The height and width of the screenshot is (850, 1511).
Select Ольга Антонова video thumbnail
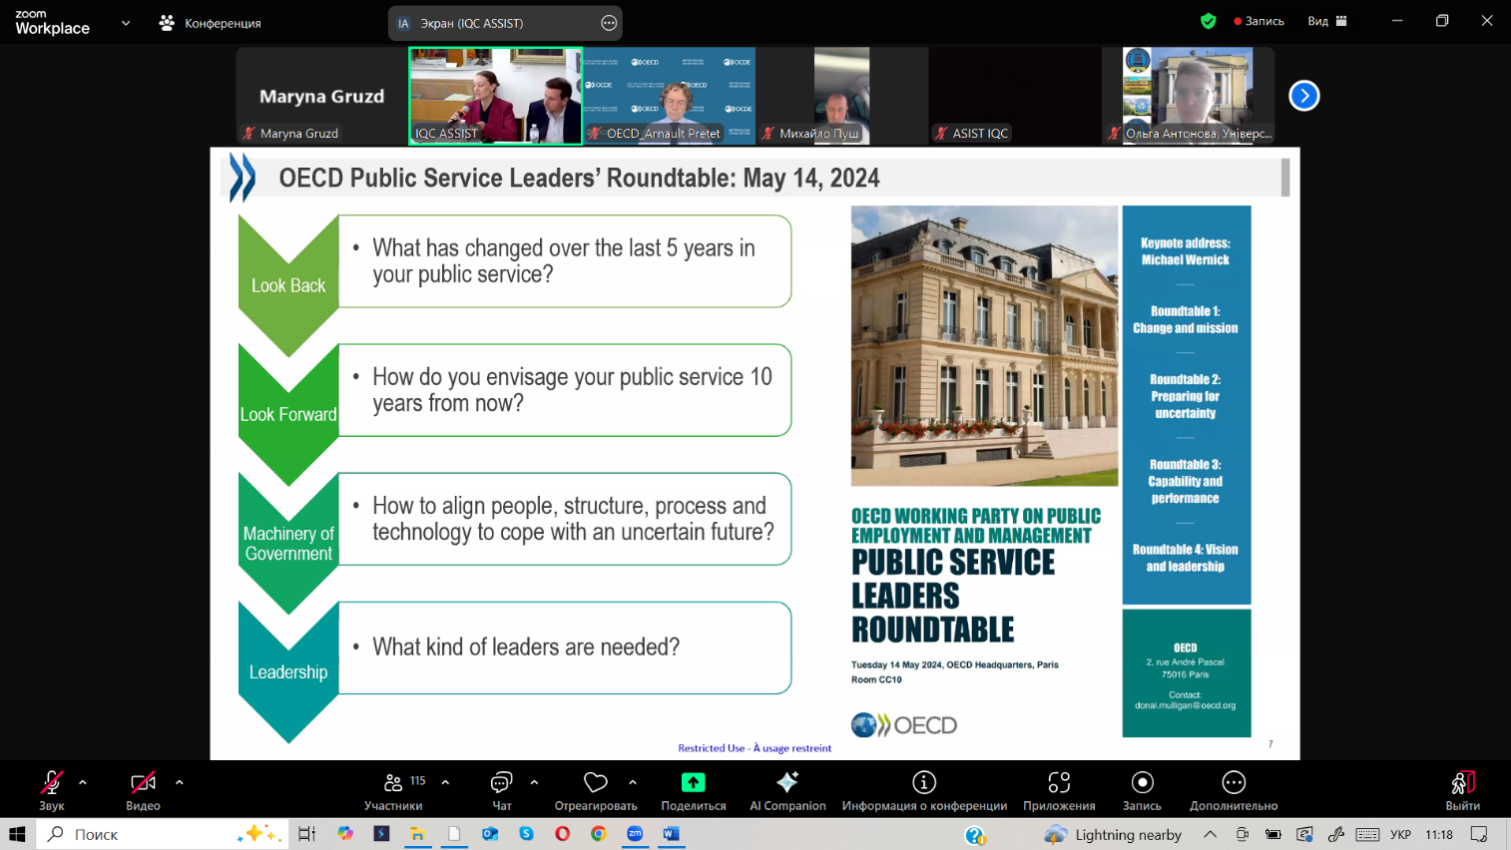[x=1188, y=96]
